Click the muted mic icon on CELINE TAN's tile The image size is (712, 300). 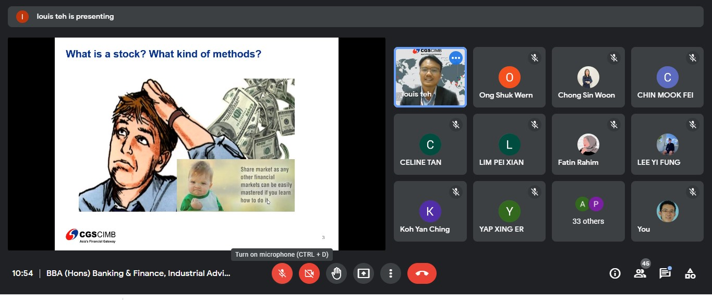(x=456, y=125)
